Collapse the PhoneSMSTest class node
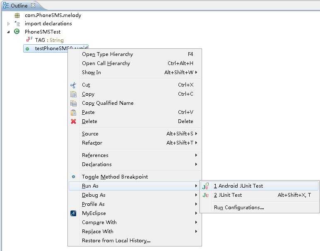The image size is (320, 251). coord(8,32)
